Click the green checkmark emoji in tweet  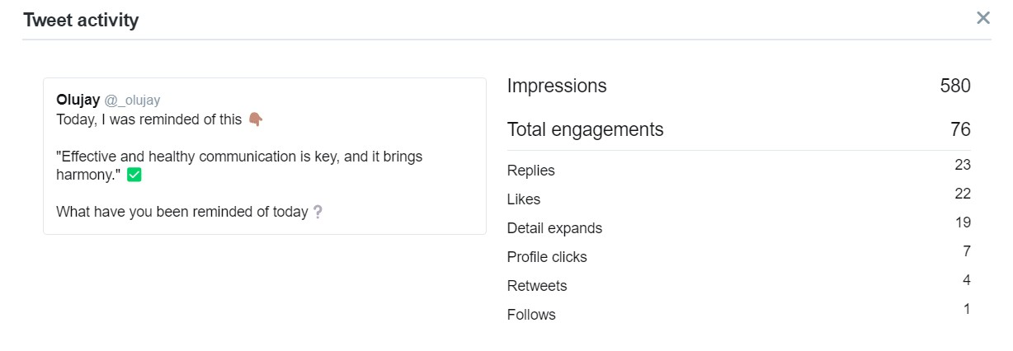[x=134, y=175]
